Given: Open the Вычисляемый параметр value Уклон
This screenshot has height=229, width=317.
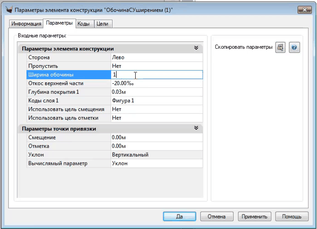Looking at the screenshot, I should pyautogui.click(x=156, y=163).
